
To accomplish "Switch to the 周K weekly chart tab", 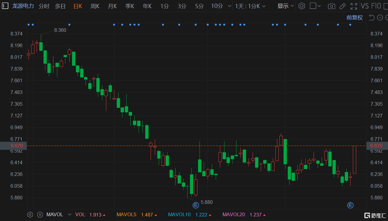I will (95, 6).
